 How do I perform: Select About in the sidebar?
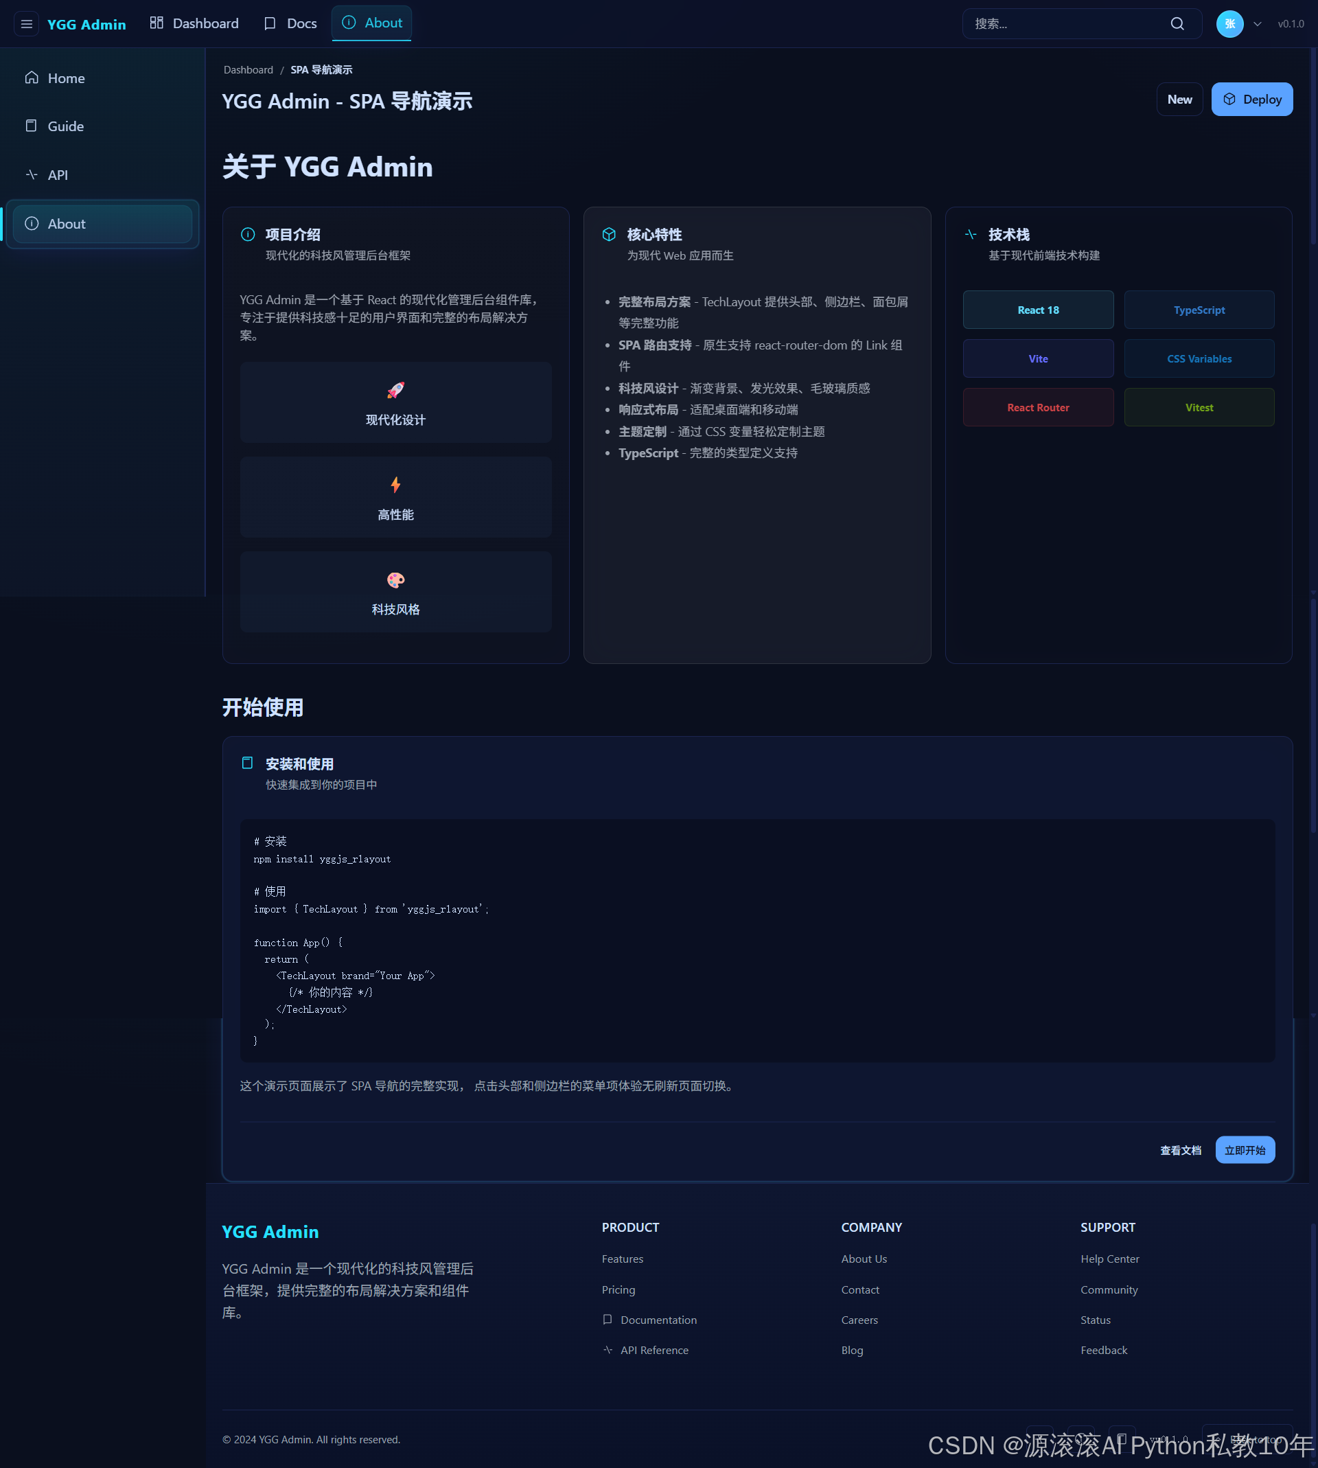click(102, 224)
